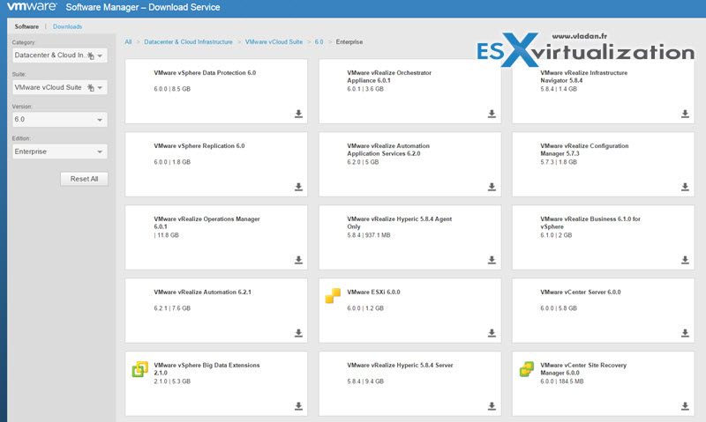Download vRealize Infrastructure Navigator 5.8.4
Image resolution: width=706 pixels, height=422 pixels.
pos(685,114)
